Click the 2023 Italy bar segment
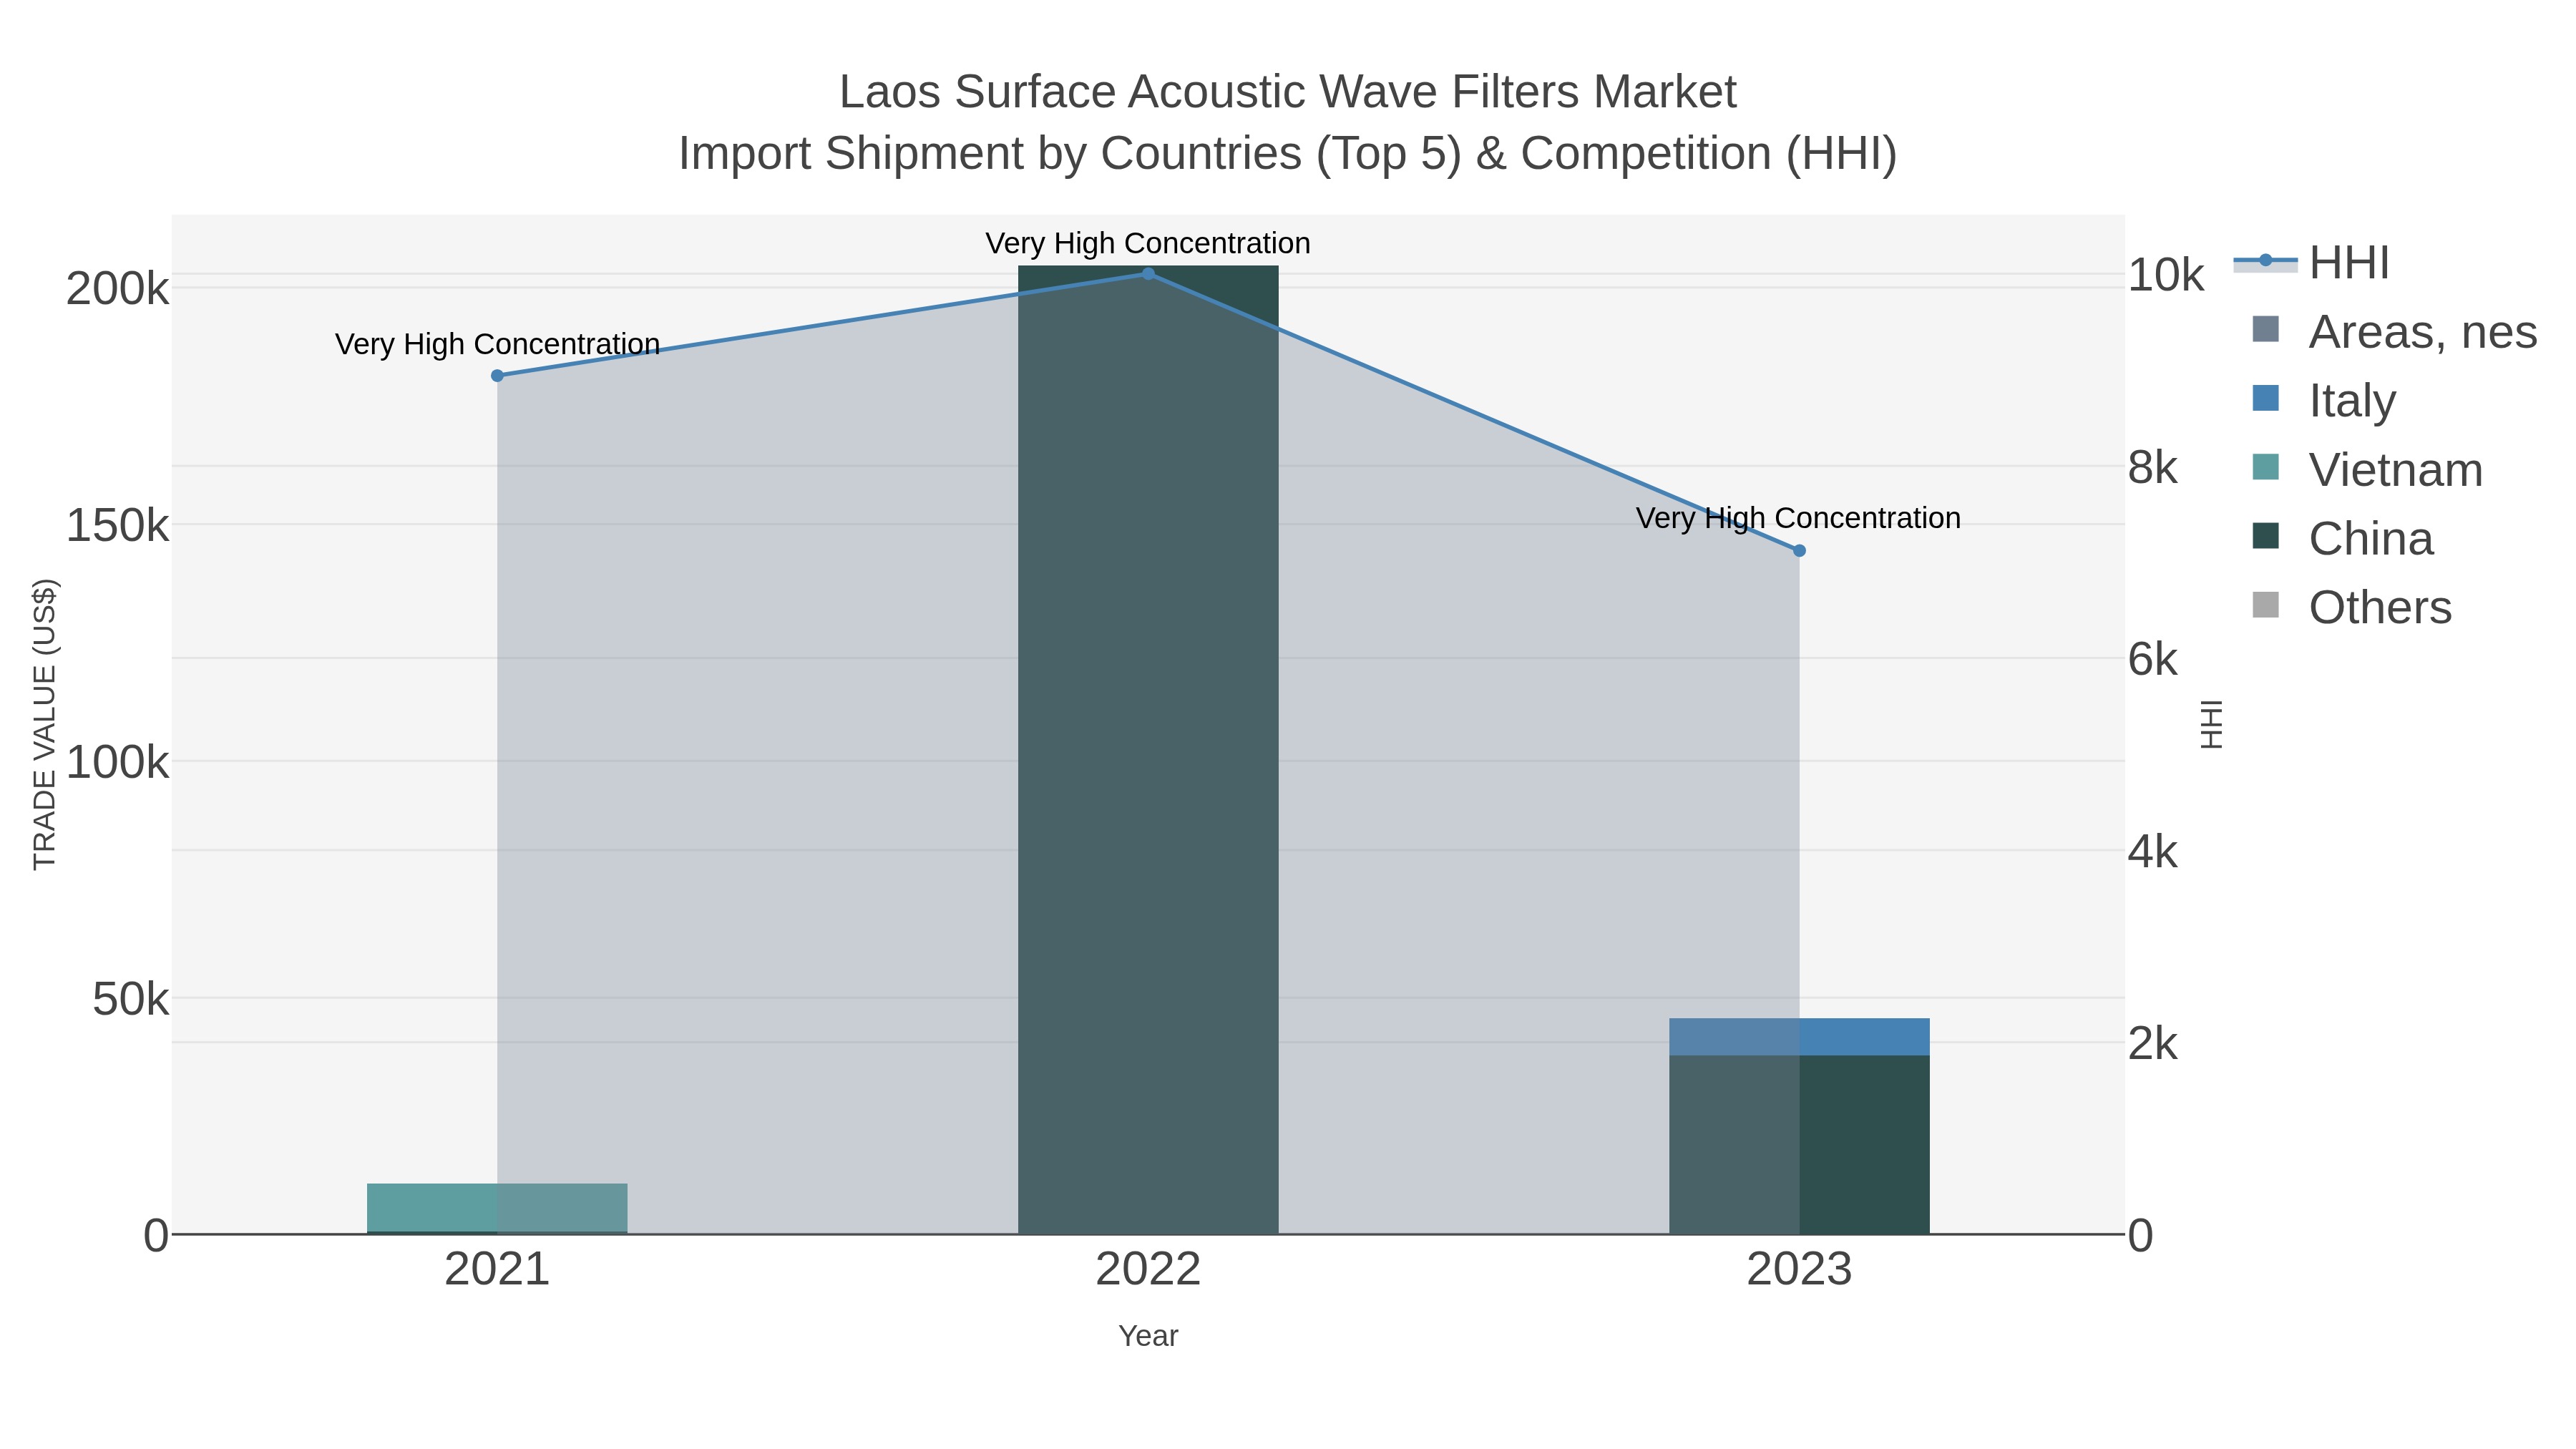 pyautogui.click(x=1799, y=1037)
